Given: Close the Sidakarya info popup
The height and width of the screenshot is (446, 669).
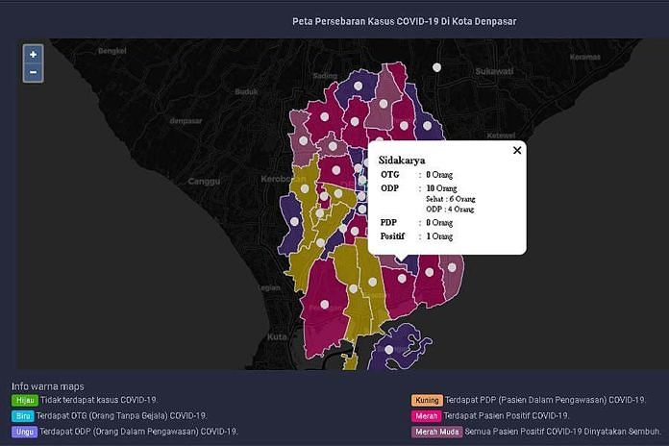Looking at the screenshot, I should point(517,150).
